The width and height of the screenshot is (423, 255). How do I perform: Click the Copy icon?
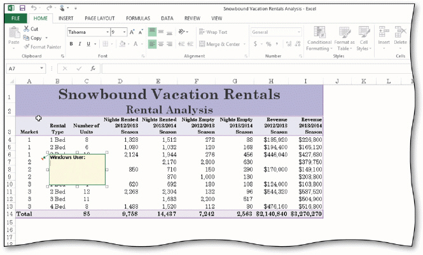click(x=26, y=38)
